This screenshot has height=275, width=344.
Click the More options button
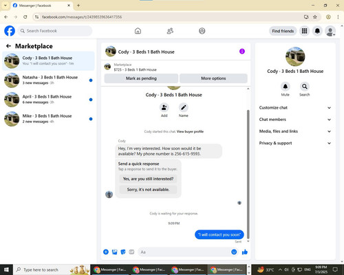click(x=213, y=78)
